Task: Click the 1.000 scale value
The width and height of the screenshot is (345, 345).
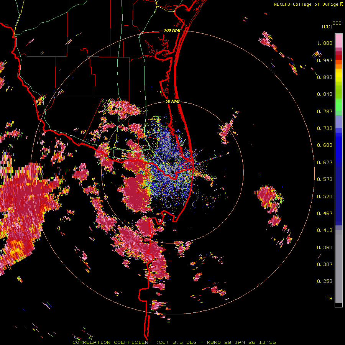Action: pyautogui.click(x=325, y=43)
